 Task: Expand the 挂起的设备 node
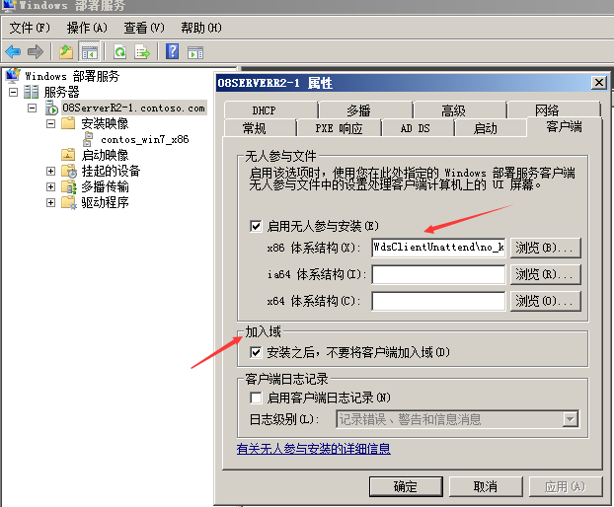(50, 171)
